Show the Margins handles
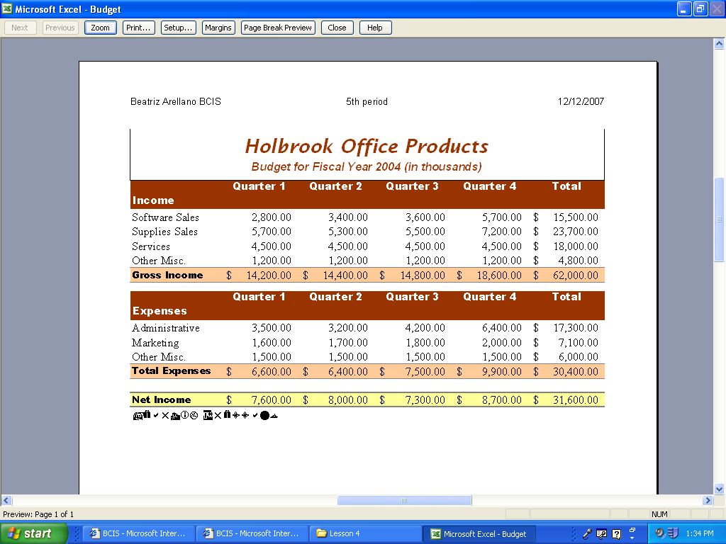726x544 pixels. pyautogui.click(x=218, y=28)
